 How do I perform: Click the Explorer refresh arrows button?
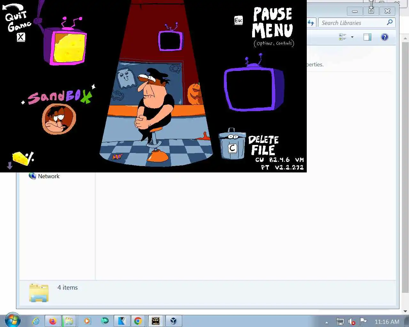coord(311,23)
